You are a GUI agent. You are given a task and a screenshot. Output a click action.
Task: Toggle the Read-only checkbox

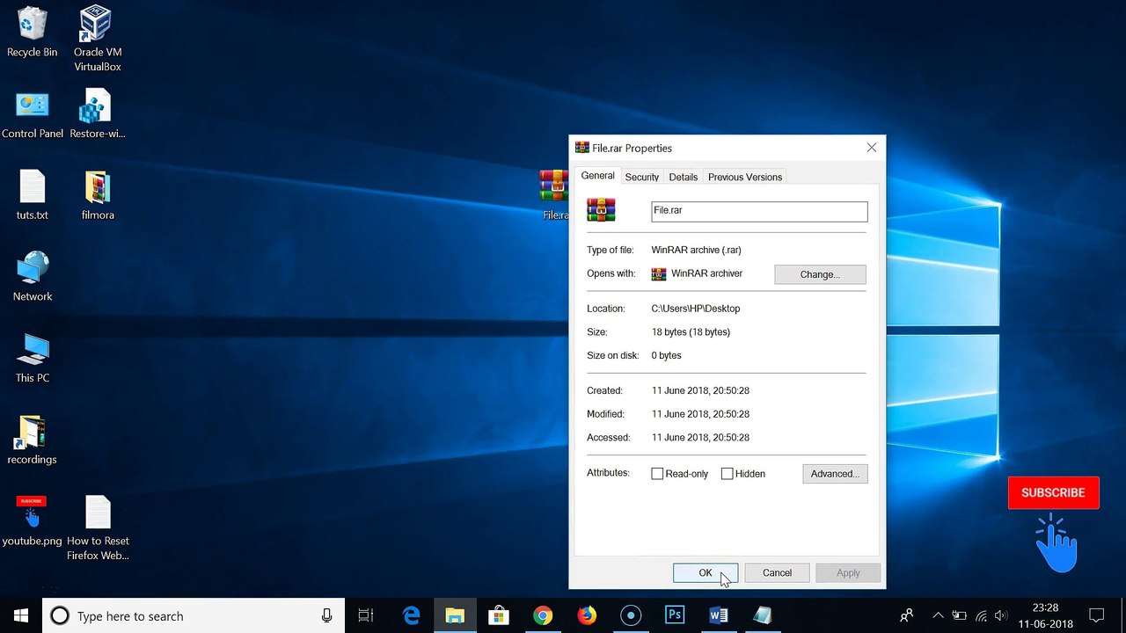pyautogui.click(x=657, y=474)
